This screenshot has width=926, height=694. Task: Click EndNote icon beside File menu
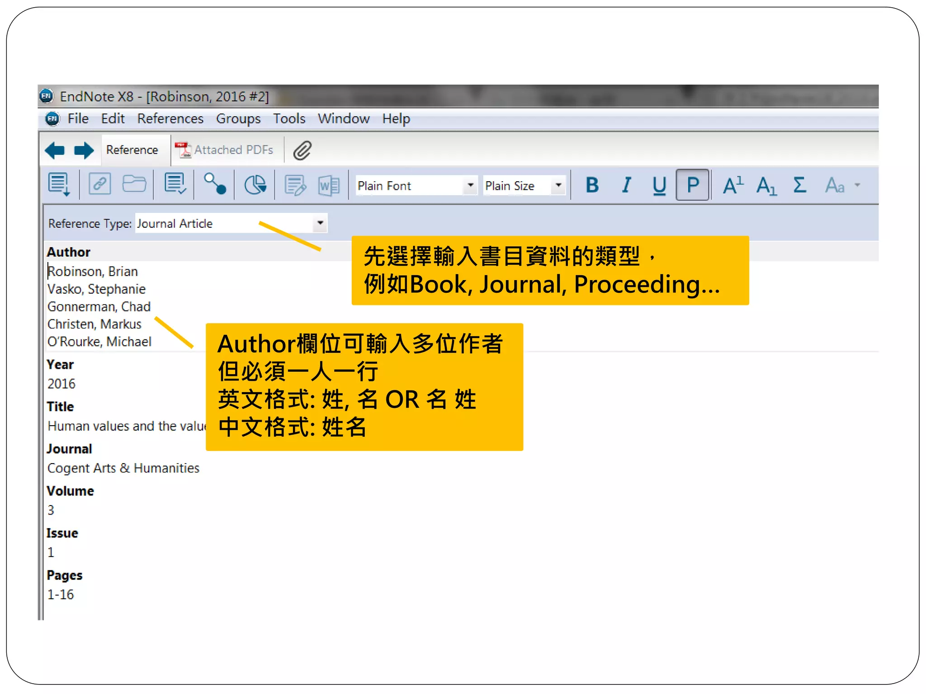point(52,119)
